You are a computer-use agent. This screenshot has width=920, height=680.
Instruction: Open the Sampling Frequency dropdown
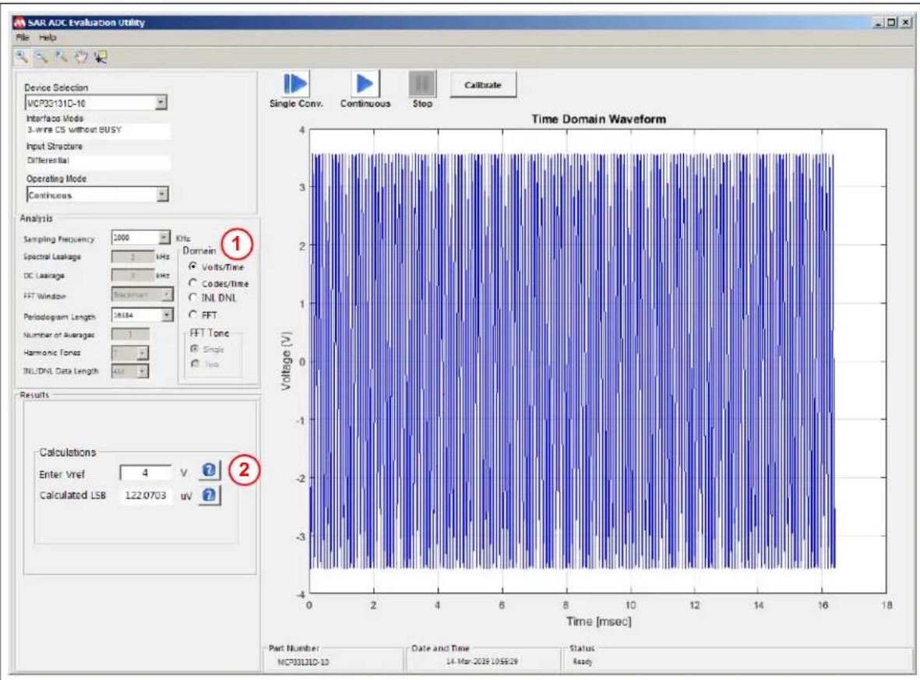pyautogui.click(x=164, y=238)
